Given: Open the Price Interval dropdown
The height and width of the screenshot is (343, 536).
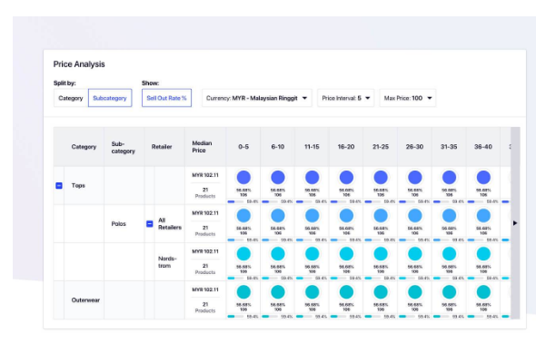Looking at the screenshot, I should tap(345, 98).
